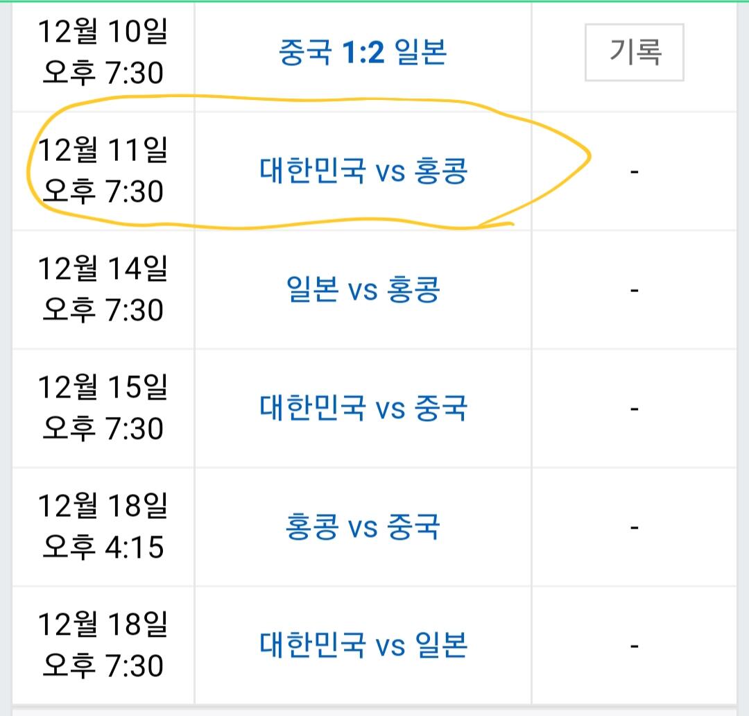Viewport: 749px width, 716px height.
Task: Click the record dash for 대한민국 vs 중국
Action: click(634, 408)
